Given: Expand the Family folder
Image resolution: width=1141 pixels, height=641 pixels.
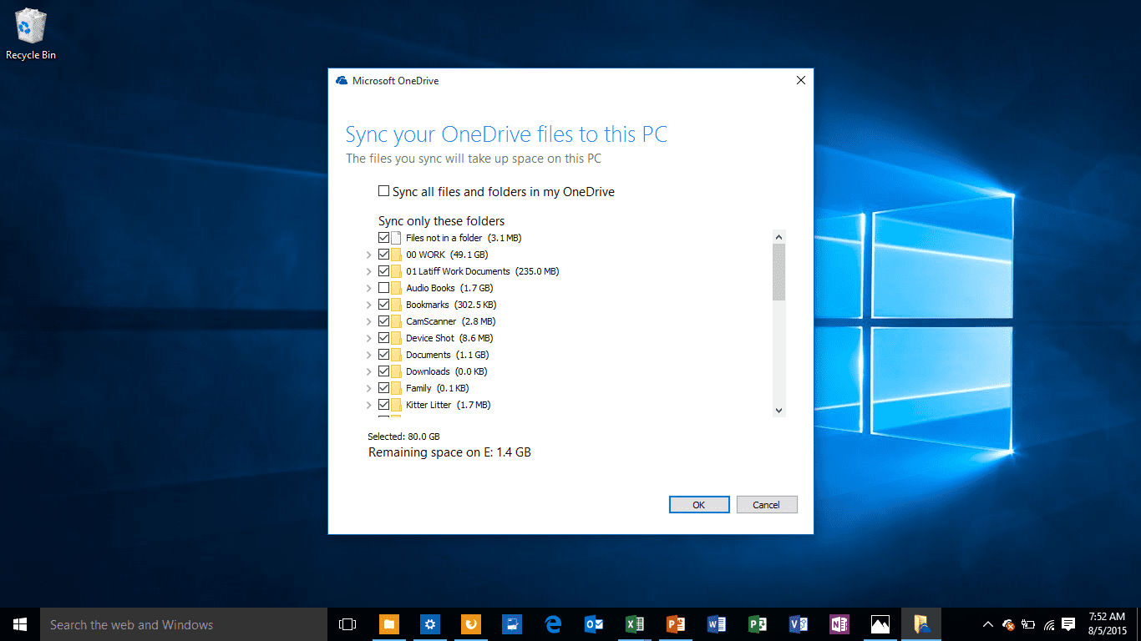Looking at the screenshot, I should pyautogui.click(x=368, y=388).
